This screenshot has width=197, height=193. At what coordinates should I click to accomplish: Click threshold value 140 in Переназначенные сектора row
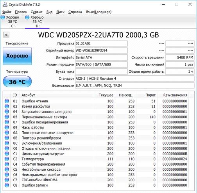tap(152, 117)
